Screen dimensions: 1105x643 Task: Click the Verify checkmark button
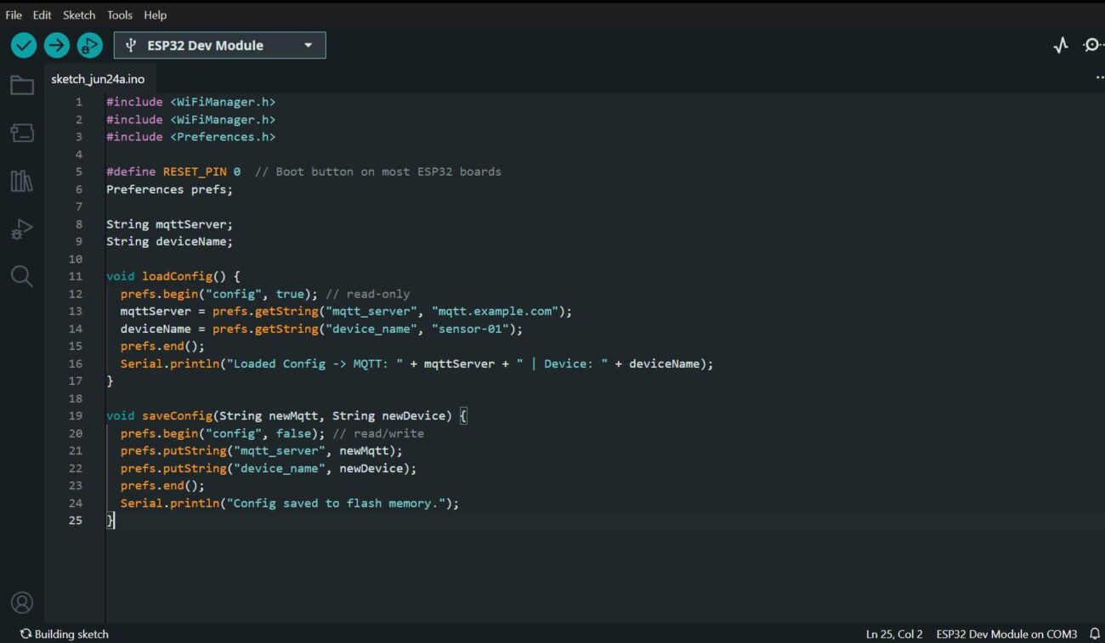click(24, 45)
